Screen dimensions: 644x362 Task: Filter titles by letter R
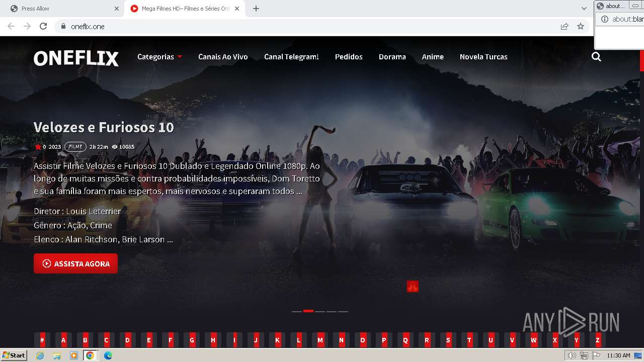click(x=427, y=340)
